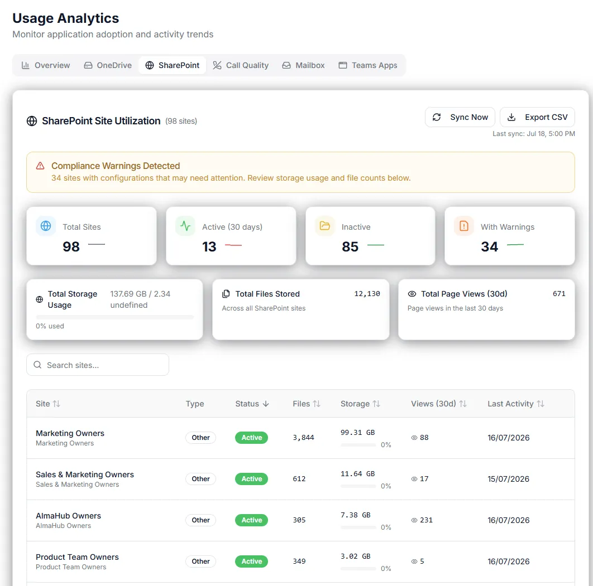Click the Other type badge for Marketing Owners

pos(200,438)
